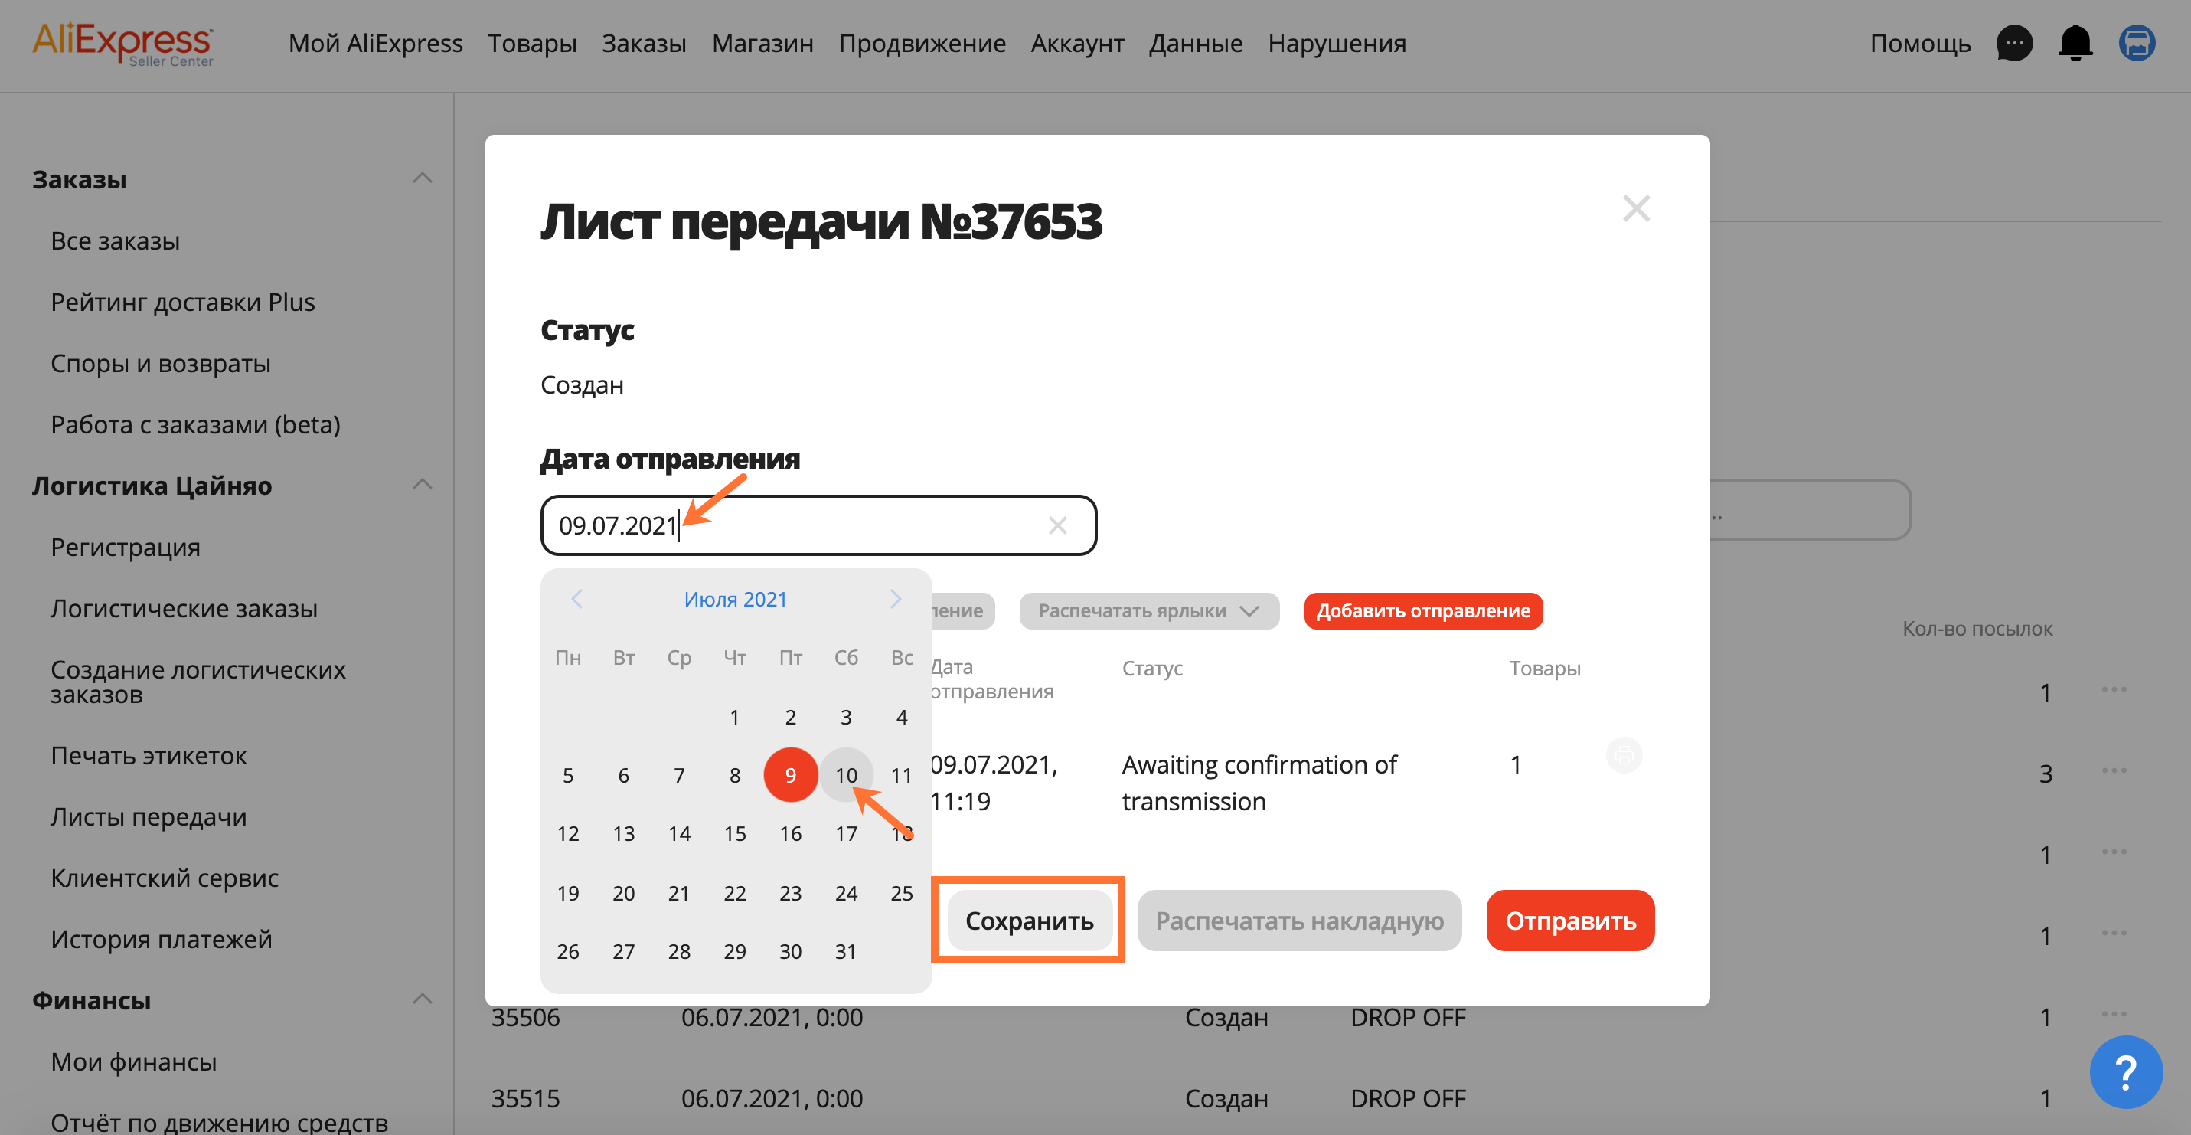Open the Нарушения menu
Screen dimensions: 2191x1135
[x=1337, y=44]
